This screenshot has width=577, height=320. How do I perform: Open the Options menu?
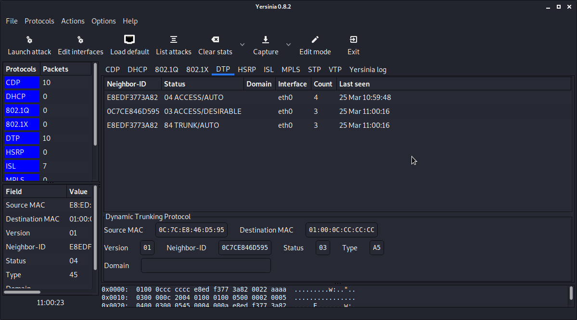(104, 21)
